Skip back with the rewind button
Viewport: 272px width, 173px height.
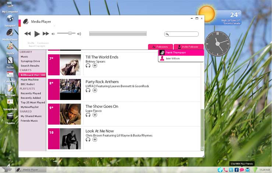[27, 33]
